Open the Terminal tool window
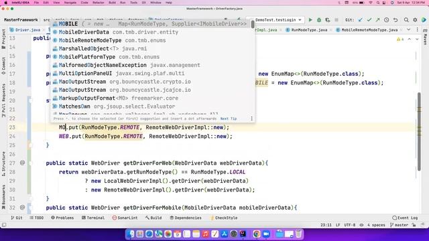Image resolution: width=429 pixels, height=241 pixels. (x=93, y=218)
